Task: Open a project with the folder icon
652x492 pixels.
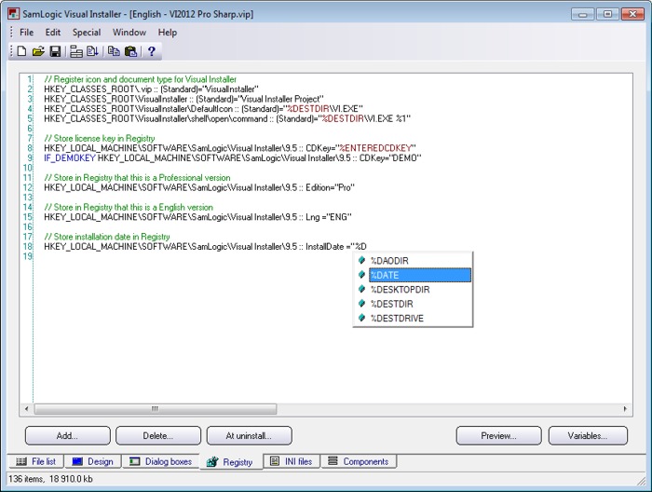Action: [x=38, y=51]
